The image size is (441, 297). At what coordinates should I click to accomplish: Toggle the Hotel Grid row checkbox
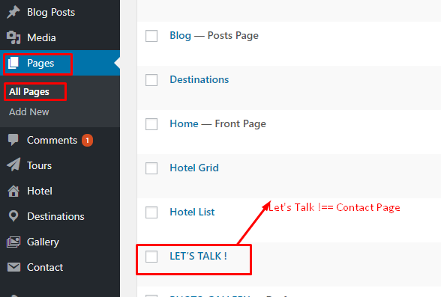tap(151, 168)
